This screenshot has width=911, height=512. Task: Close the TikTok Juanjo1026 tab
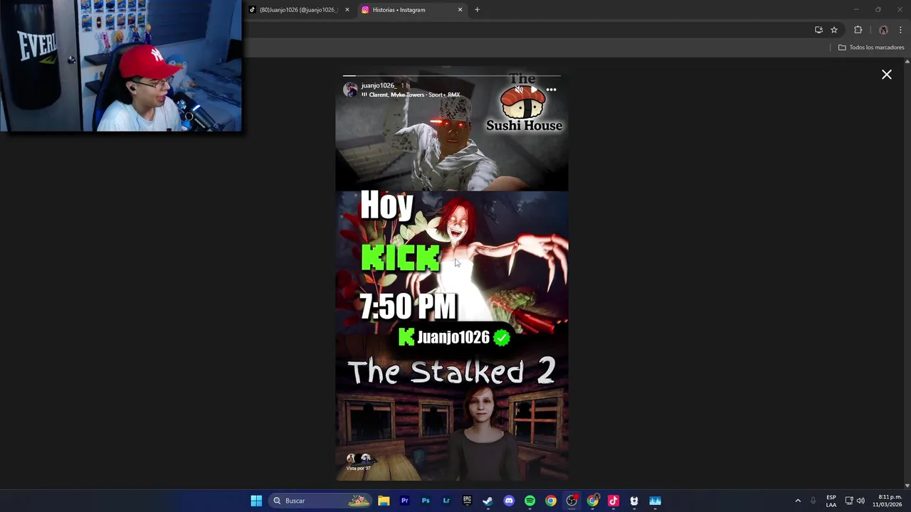pyautogui.click(x=347, y=10)
